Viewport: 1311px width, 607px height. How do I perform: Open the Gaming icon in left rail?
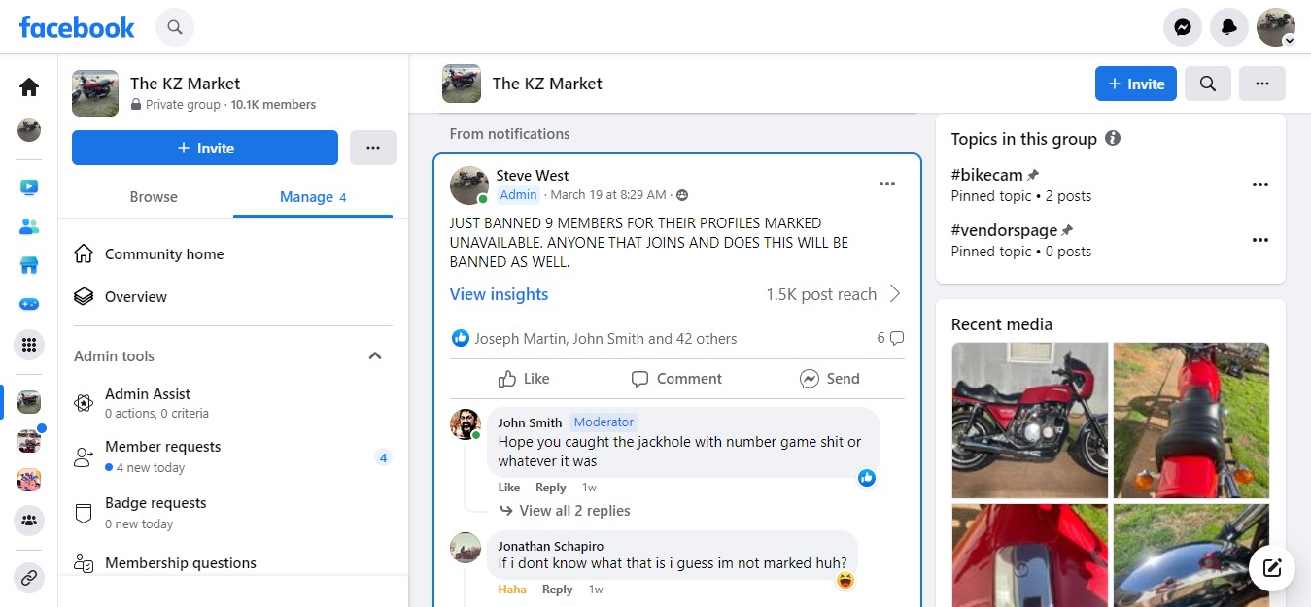pyautogui.click(x=29, y=304)
